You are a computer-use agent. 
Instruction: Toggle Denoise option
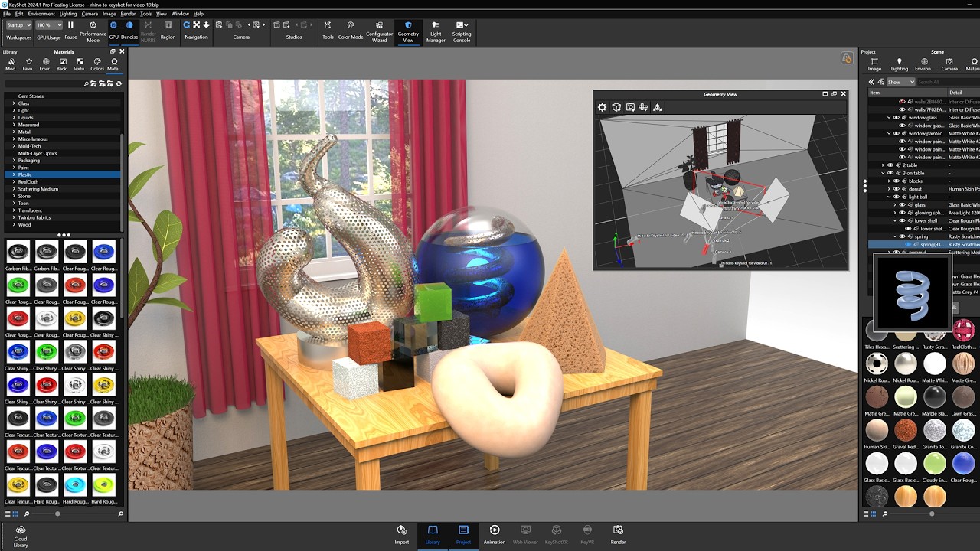click(129, 31)
